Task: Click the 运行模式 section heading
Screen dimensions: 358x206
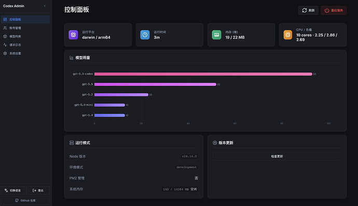Action: tap(82, 143)
